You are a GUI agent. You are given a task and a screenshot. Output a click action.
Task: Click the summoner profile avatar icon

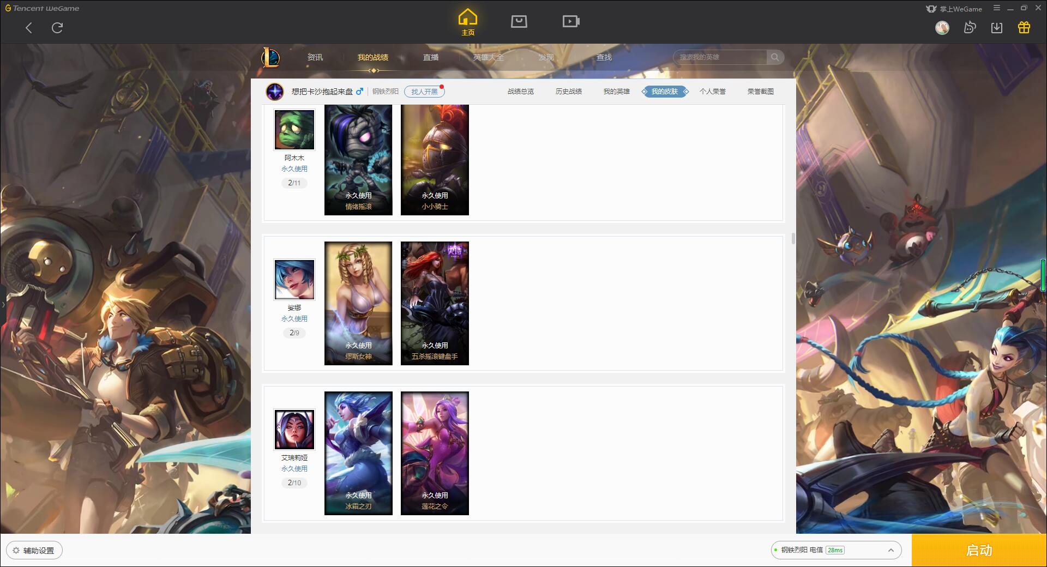pos(275,92)
